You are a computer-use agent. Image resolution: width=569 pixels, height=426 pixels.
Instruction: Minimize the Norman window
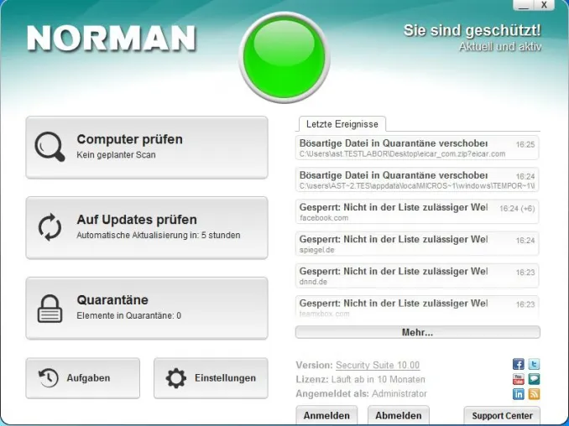[x=524, y=5]
